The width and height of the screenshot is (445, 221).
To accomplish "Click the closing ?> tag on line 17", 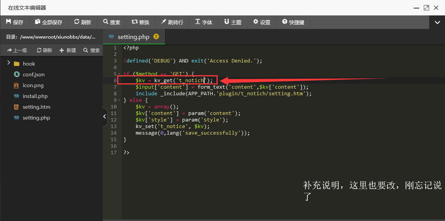I will pos(126,152).
